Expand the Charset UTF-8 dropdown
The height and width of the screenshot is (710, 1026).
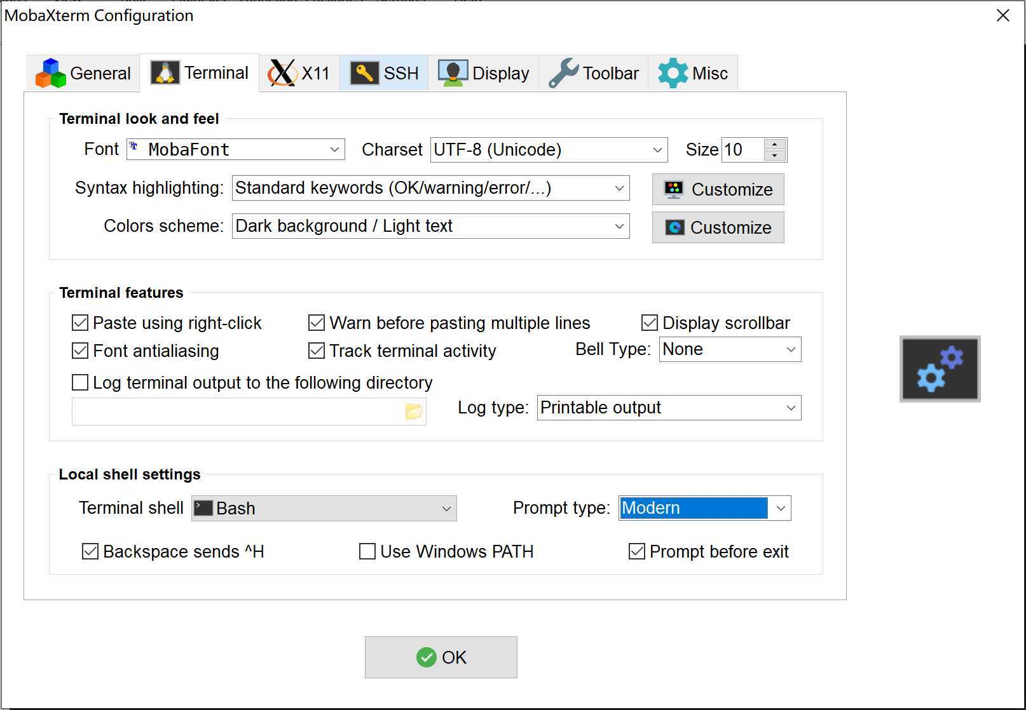pos(549,149)
